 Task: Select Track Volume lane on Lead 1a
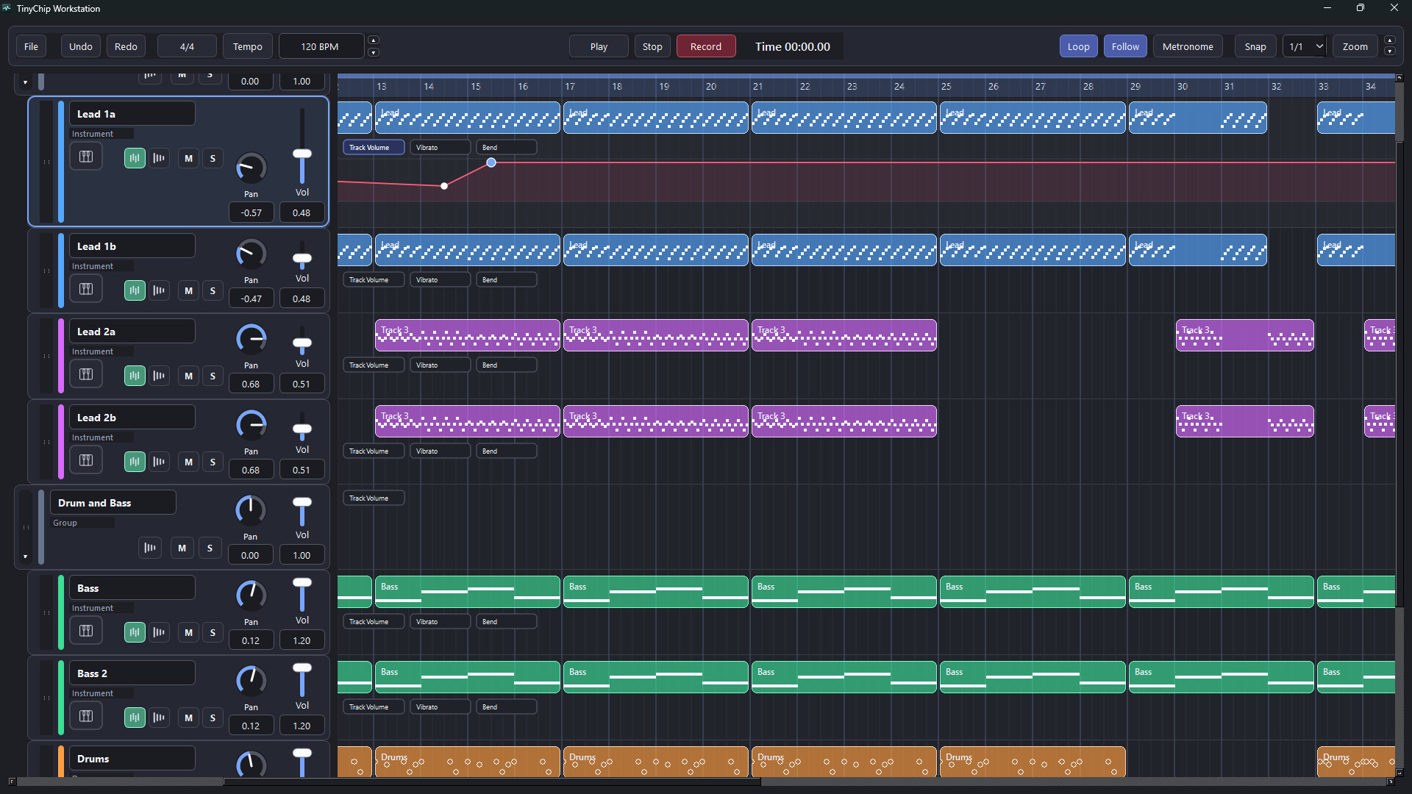(x=374, y=147)
